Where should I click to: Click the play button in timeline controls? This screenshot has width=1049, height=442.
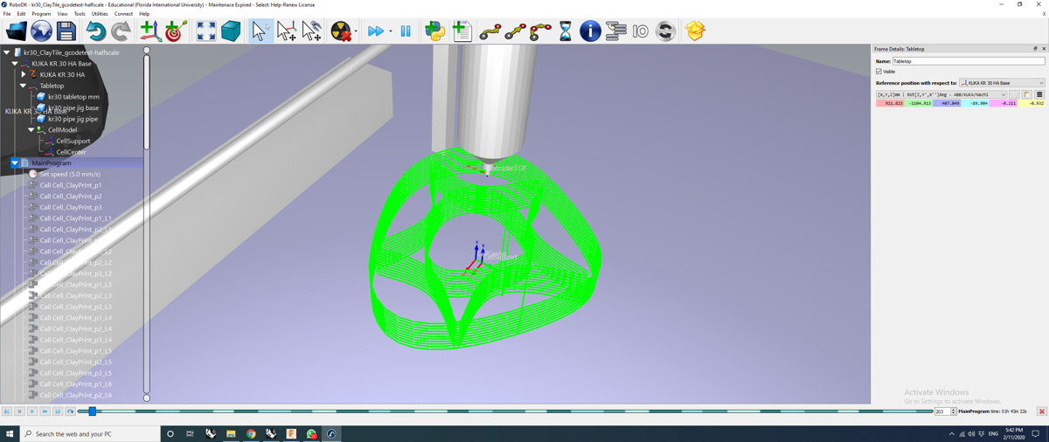coord(32,411)
